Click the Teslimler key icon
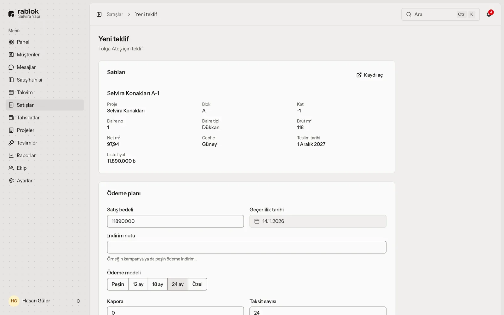Screen dimensions: 504x315 coord(11,143)
